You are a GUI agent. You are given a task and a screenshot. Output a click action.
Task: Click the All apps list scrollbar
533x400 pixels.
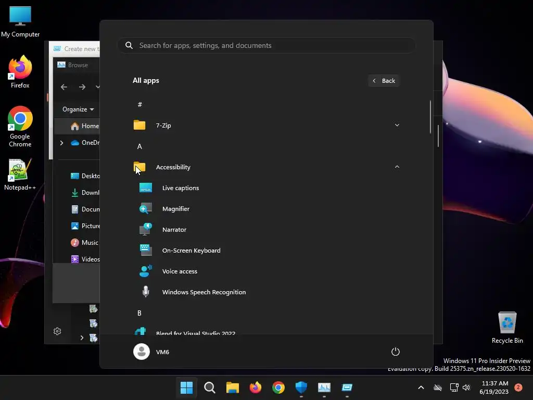click(x=430, y=117)
